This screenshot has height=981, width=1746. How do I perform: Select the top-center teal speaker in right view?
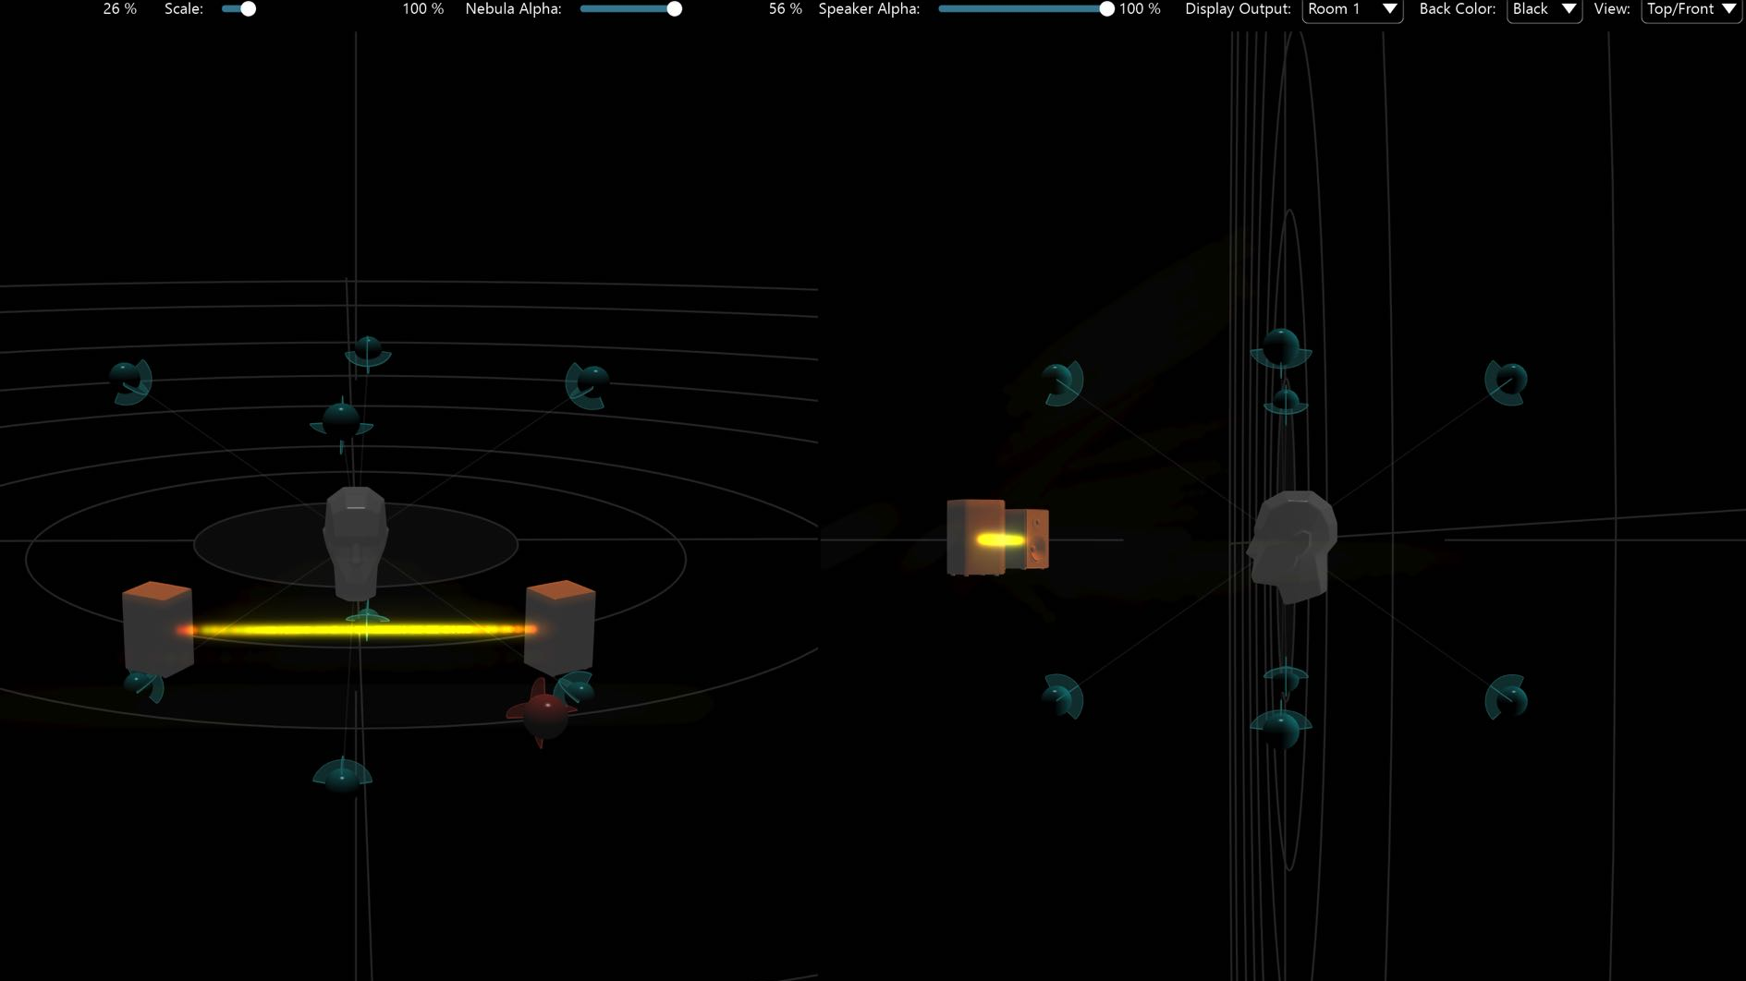pos(1281,349)
